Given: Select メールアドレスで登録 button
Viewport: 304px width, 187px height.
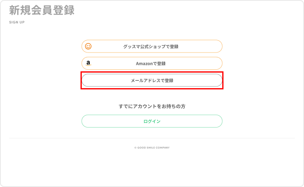Looking at the screenshot, I should (152, 80).
